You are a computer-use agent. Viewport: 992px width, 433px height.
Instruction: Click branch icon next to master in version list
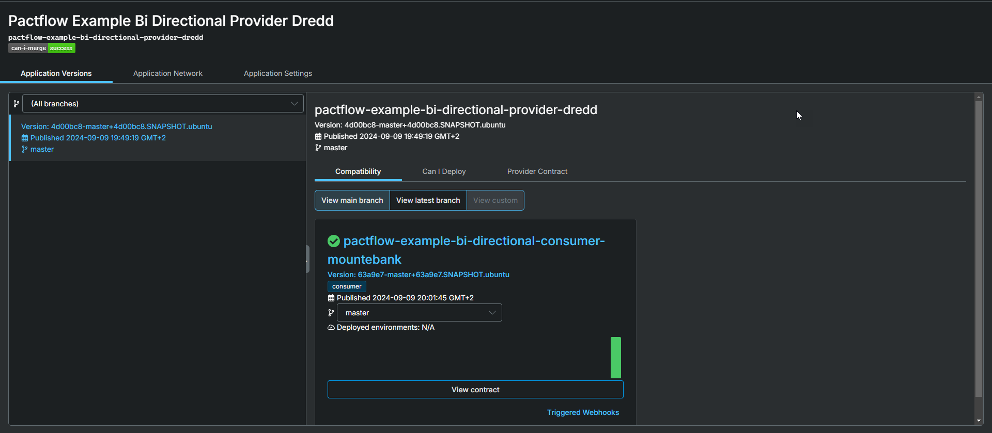tap(25, 149)
